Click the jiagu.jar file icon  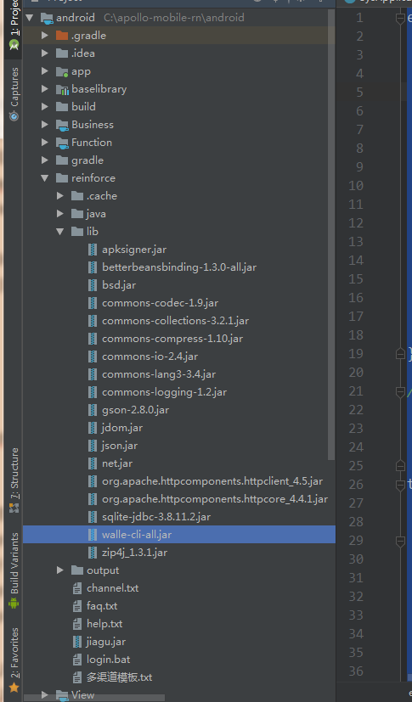tap(77, 642)
